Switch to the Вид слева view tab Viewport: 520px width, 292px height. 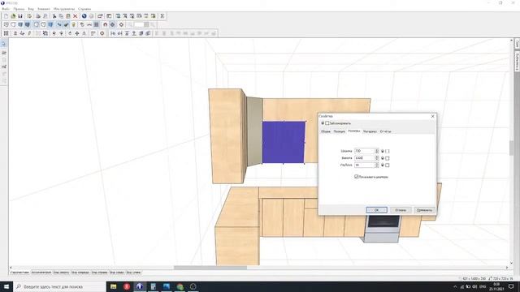click(x=133, y=273)
